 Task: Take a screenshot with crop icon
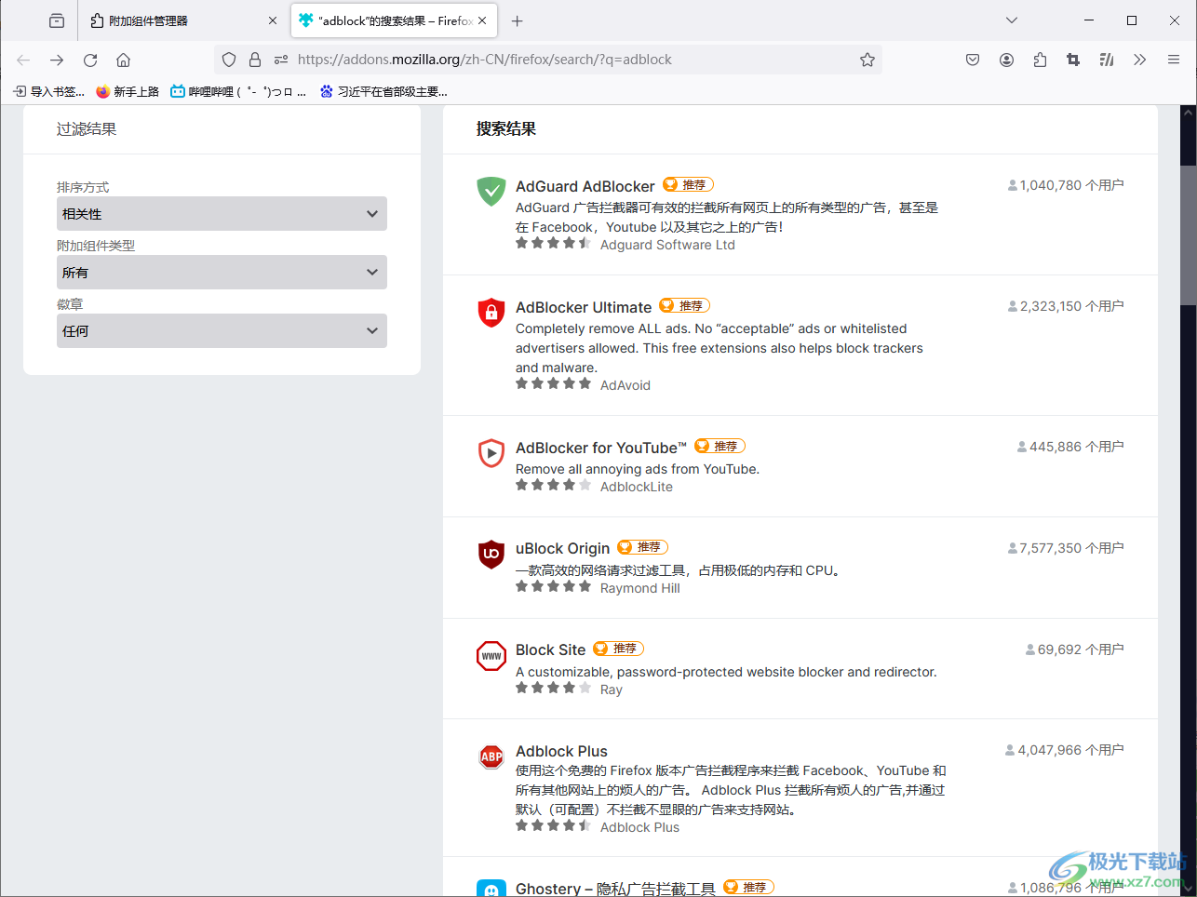pyautogui.click(x=1073, y=60)
